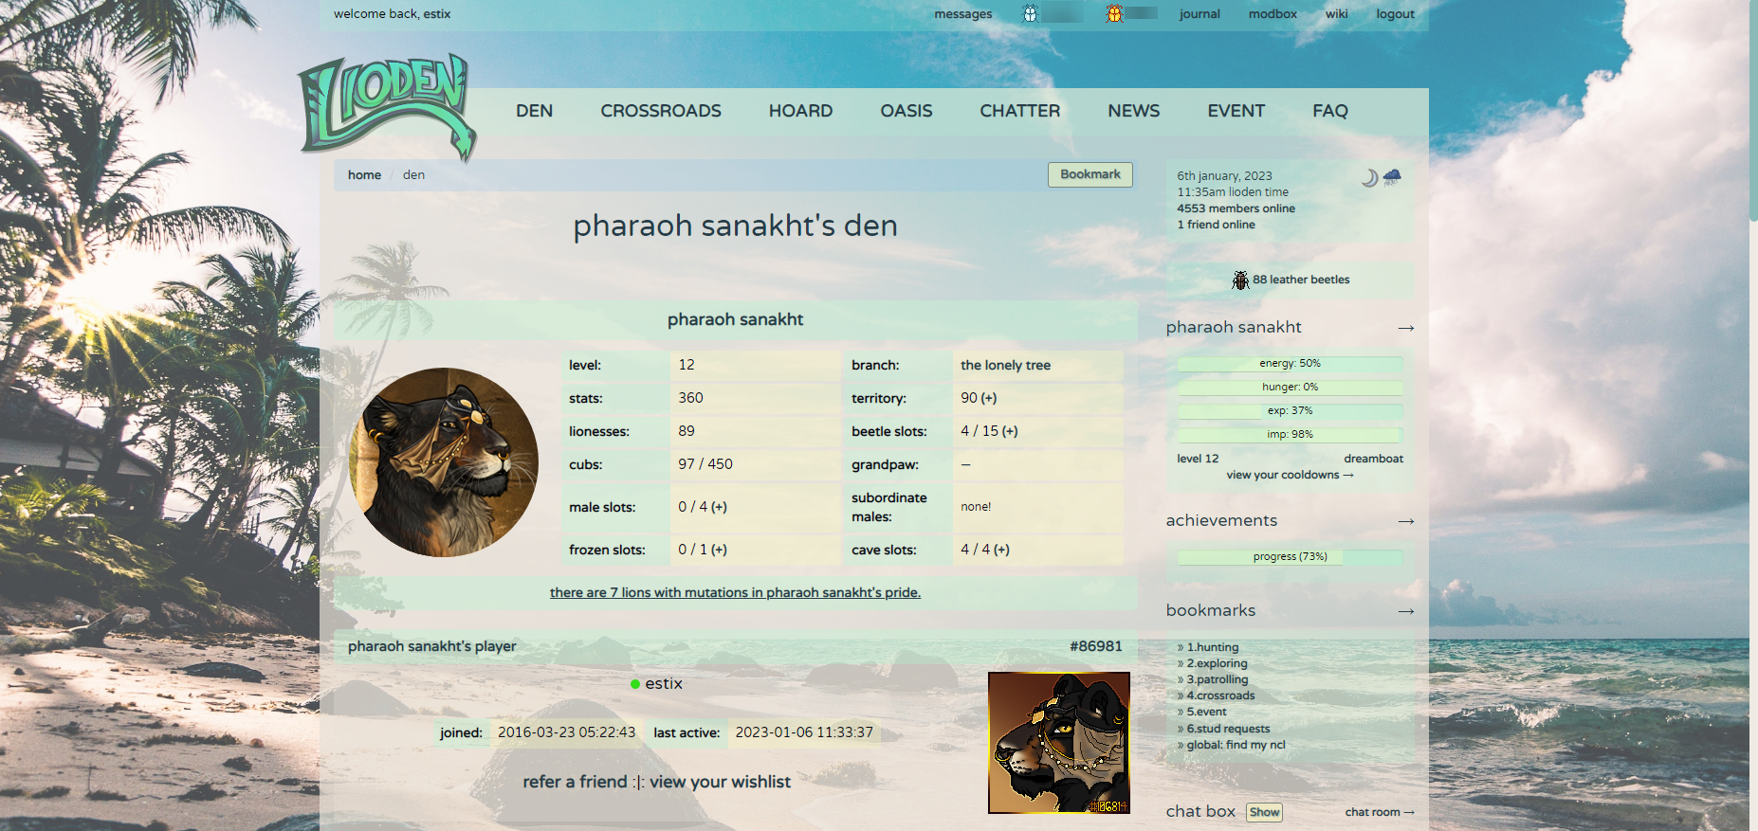The height and width of the screenshot is (831, 1758).
Task: Open view your wishlist link
Action: (x=720, y=782)
